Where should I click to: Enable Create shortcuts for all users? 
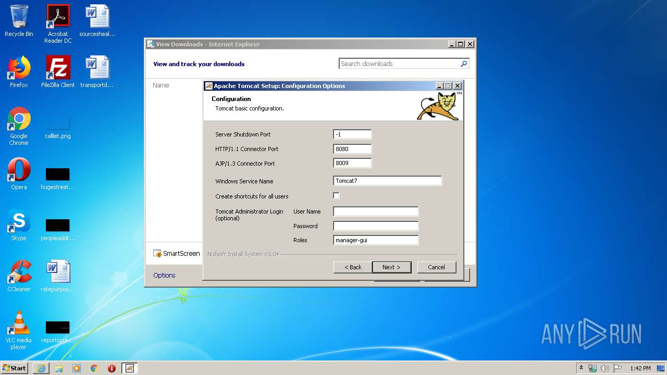[336, 196]
